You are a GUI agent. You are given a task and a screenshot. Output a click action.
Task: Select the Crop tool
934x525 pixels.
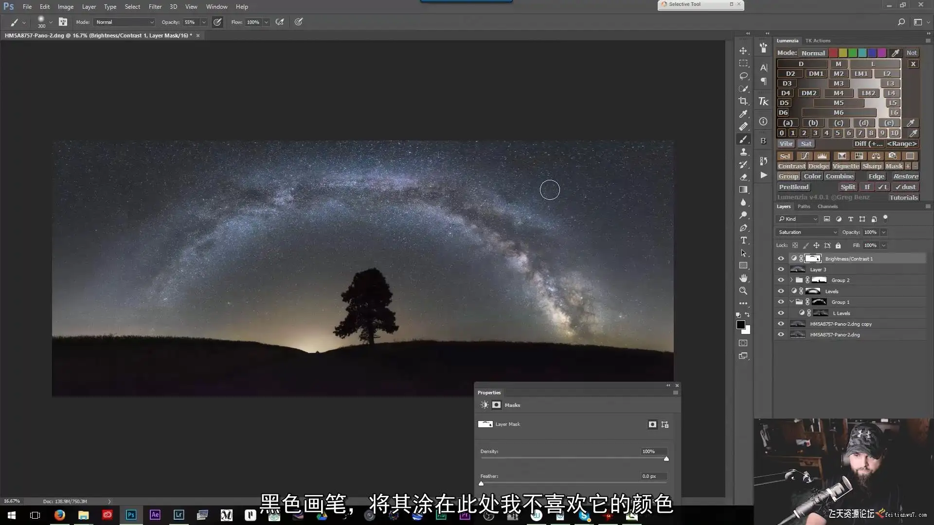pyautogui.click(x=743, y=101)
